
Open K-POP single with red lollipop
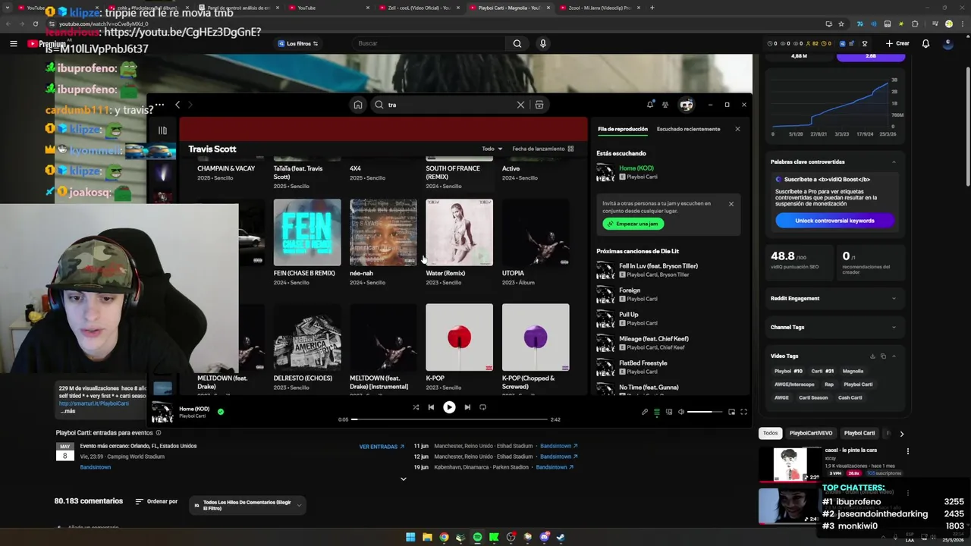pos(459,337)
